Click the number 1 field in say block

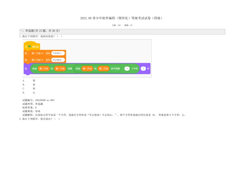tap(127, 68)
